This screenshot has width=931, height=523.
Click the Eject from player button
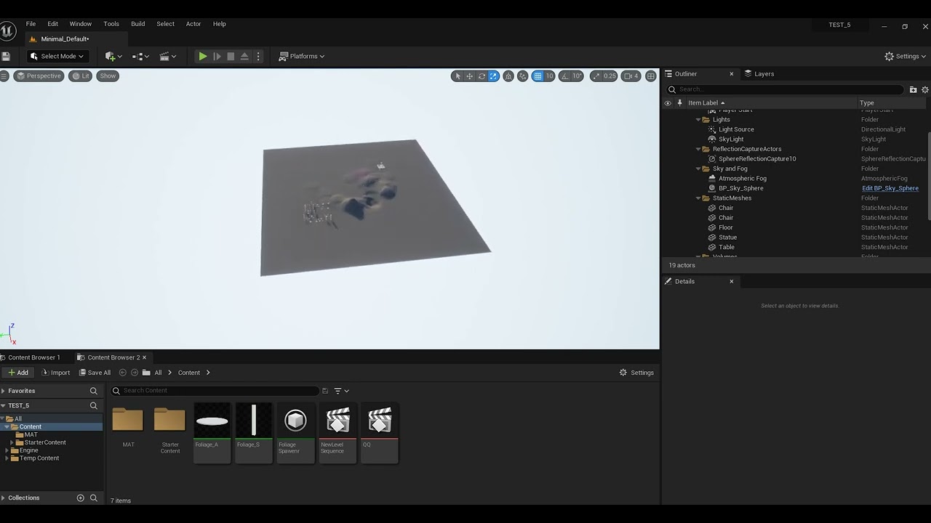click(x=244, y=56)
